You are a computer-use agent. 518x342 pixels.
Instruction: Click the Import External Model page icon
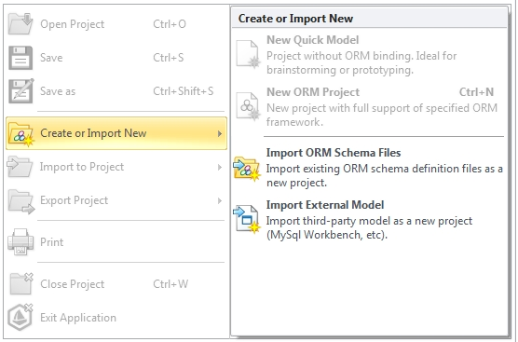(x=247, y=219)
